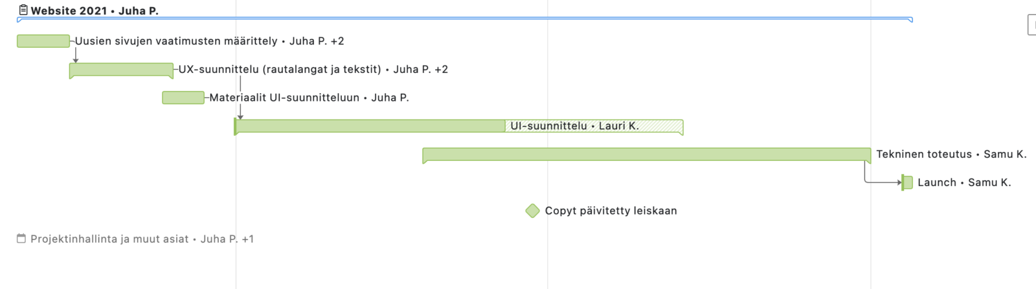This screenshot has height=289, width=1036.
Task: Click the small Launch task box
Action: coord(907,182)
